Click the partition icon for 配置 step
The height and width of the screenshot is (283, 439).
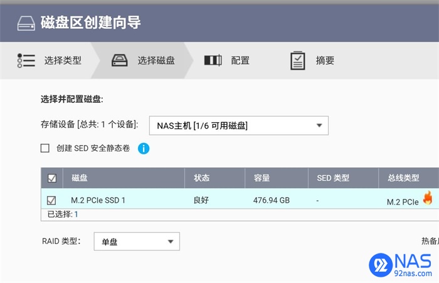(x=213, y=60)
